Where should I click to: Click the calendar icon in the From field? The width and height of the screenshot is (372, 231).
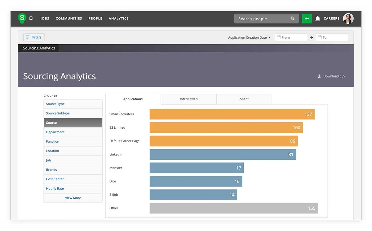tap(279, 37)
